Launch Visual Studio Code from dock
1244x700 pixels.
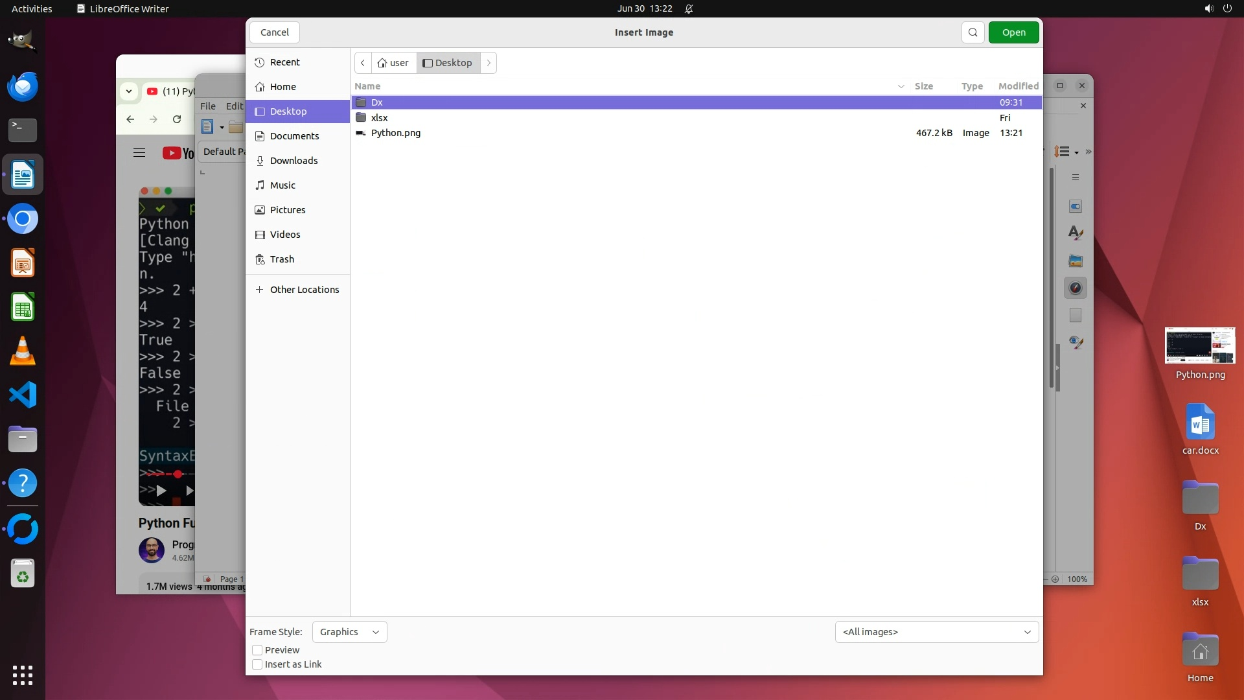point(23,395)
